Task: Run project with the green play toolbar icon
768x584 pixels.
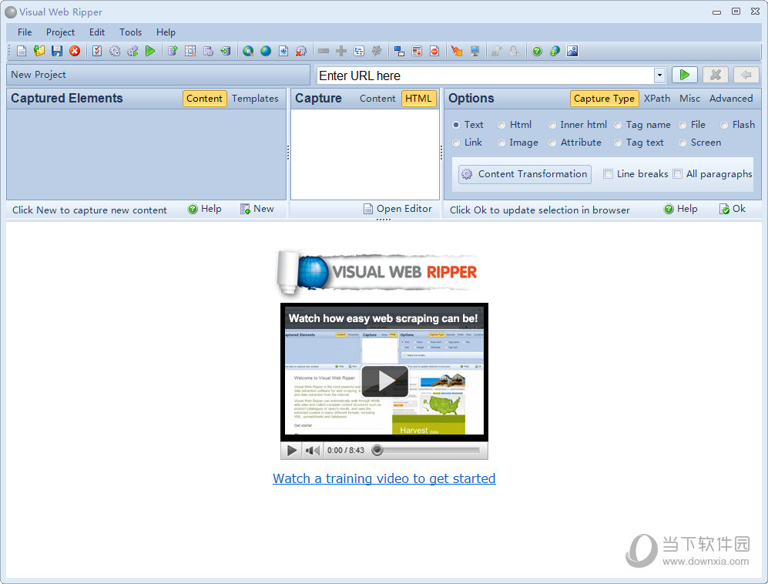Action: tap(150, 51)
